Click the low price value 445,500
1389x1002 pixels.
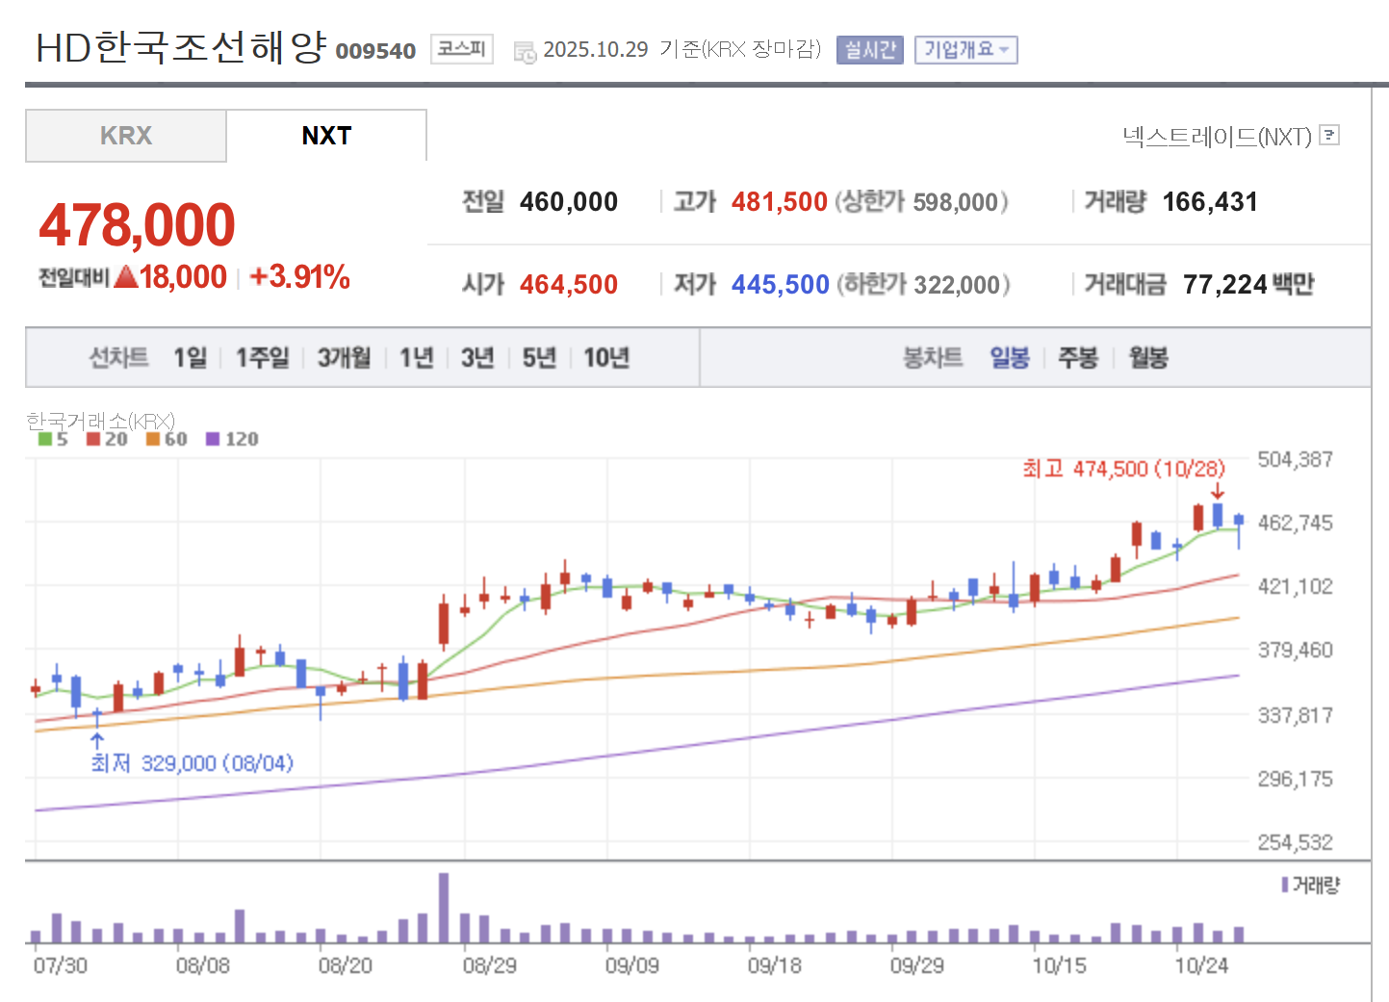[x=781, y=285]
